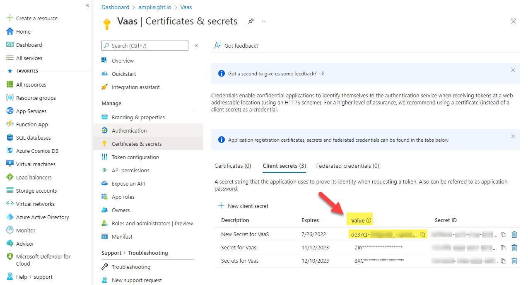The image size is (528, 285).
Task: Follow the give us some feedback link
Action: tap(276, 73)
